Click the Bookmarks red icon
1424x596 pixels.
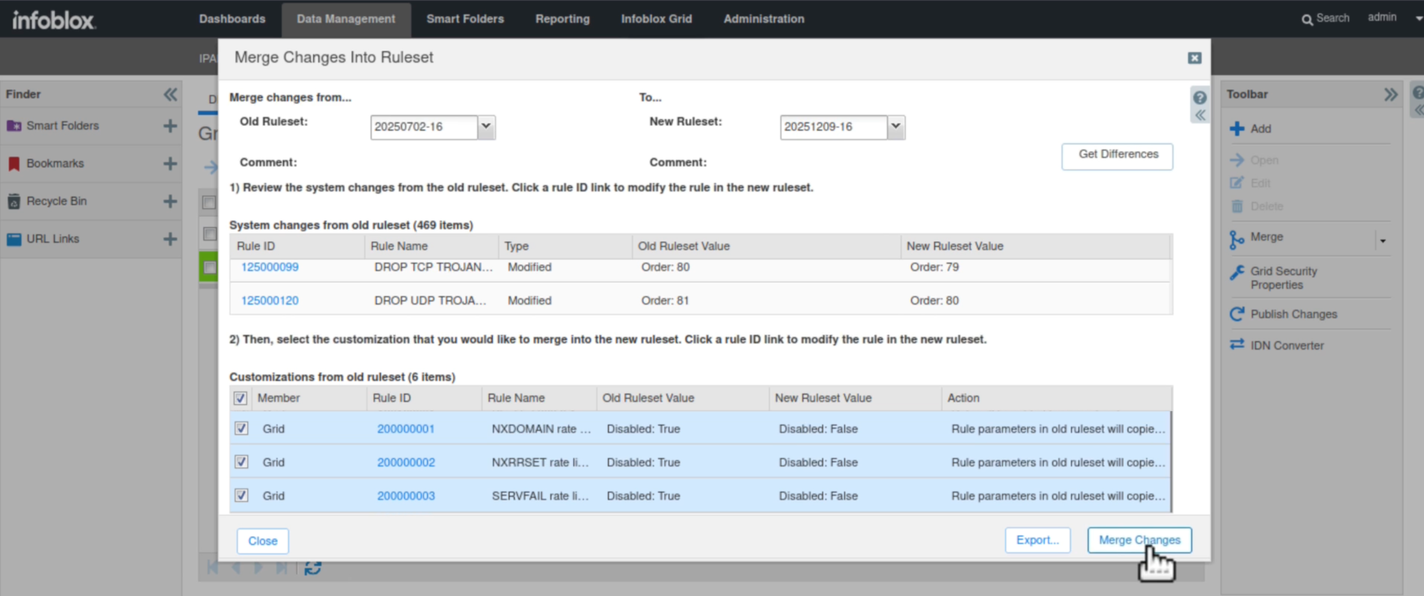(14, 164)
